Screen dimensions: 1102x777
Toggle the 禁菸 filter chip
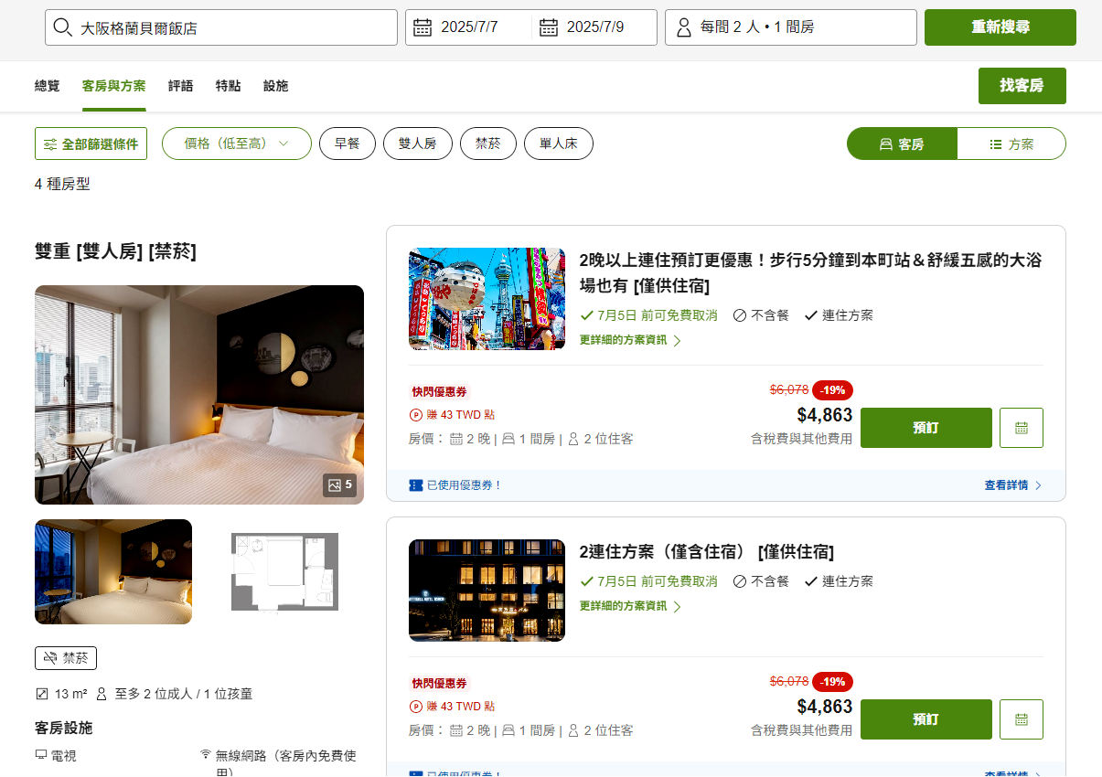pyautogui.click(x=487, y=144)
